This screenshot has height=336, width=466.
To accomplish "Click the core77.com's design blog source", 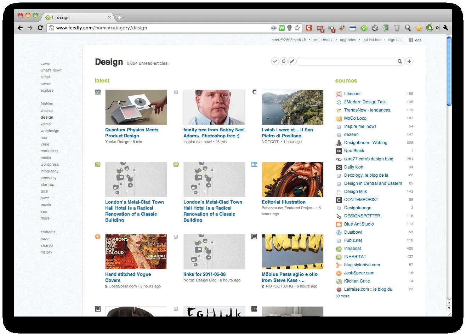I will click(x=369, y=159).
